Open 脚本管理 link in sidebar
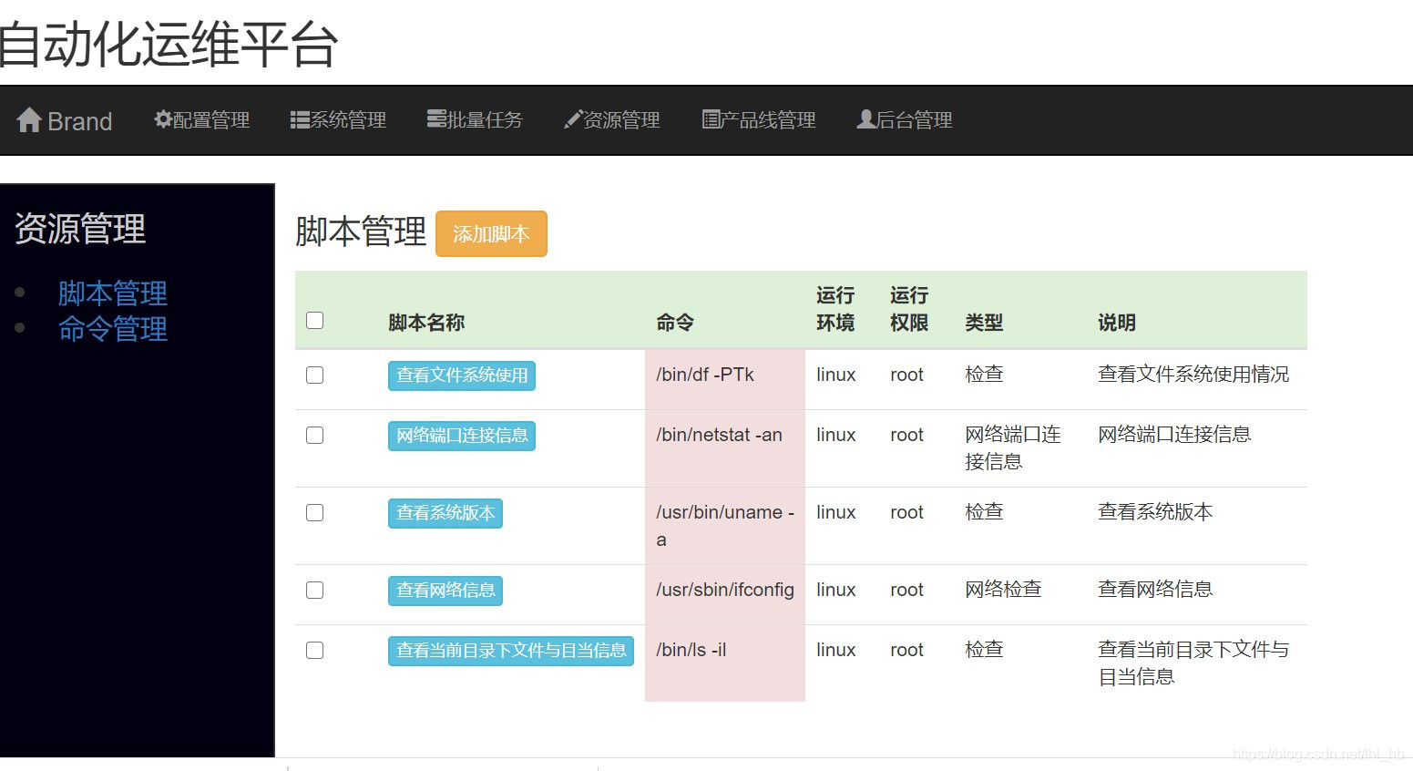Image resolution: width=1413 pixels, height=771 pixels. point(113,293)
